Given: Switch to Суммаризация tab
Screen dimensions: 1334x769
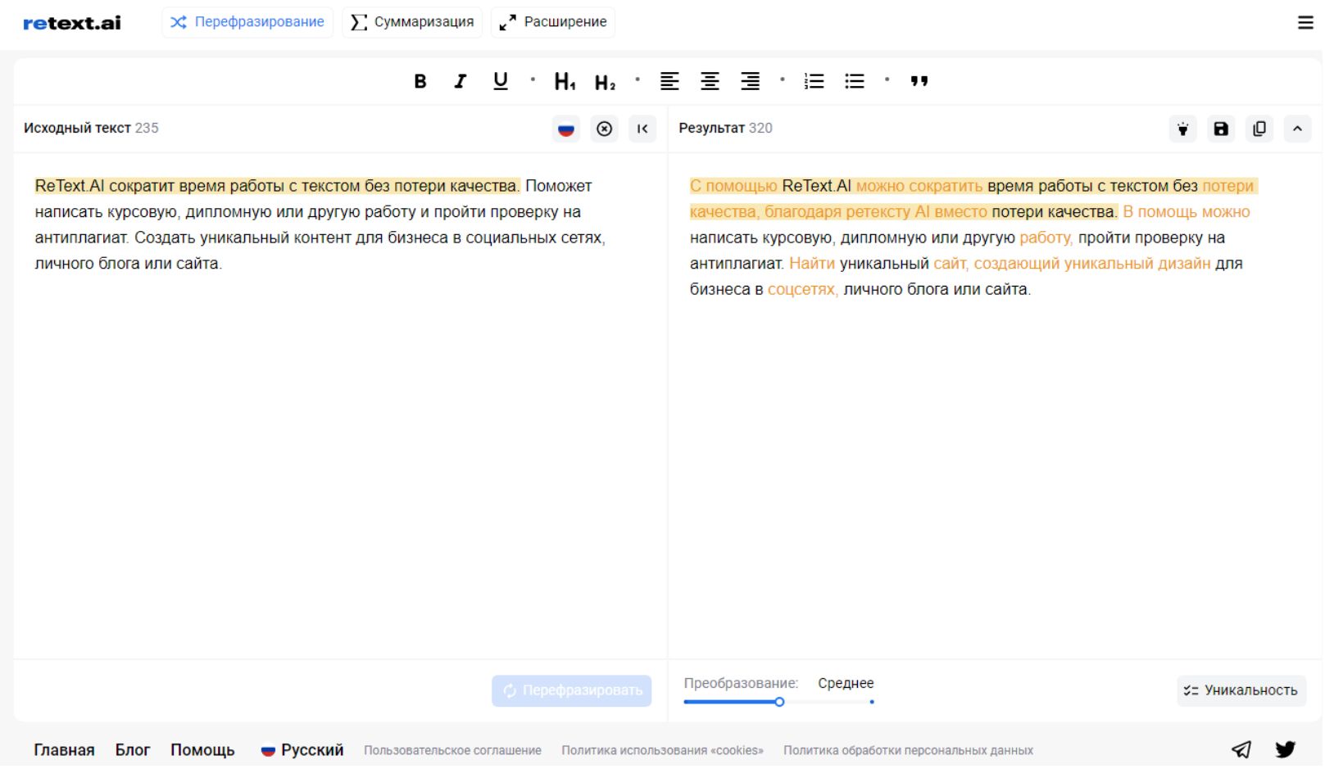Looking at the screenshot, I should 412,22.
